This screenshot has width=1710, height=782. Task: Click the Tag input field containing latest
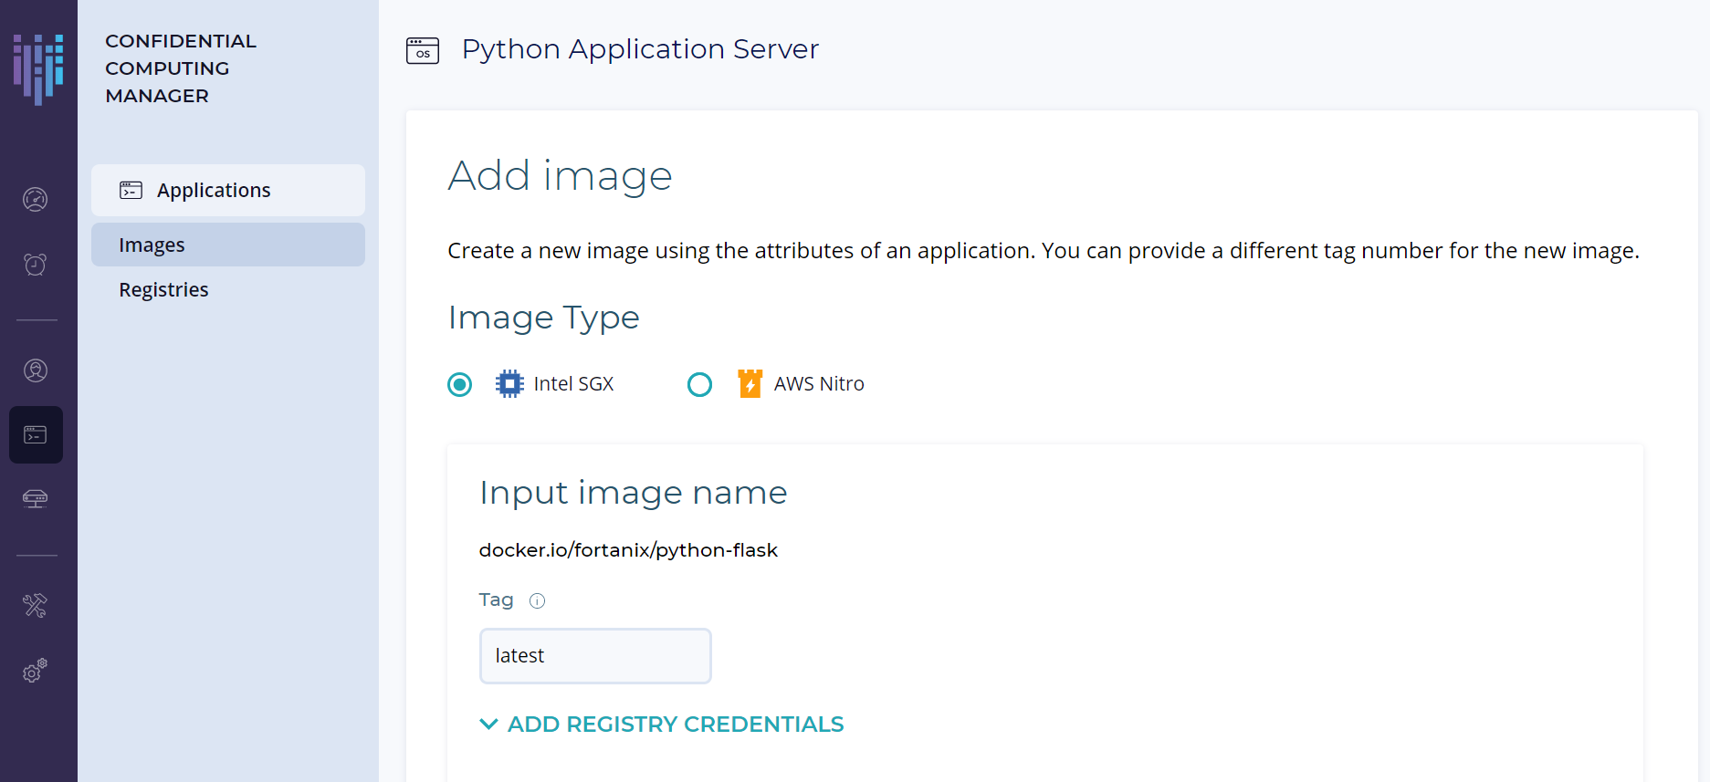pos(595,656)
